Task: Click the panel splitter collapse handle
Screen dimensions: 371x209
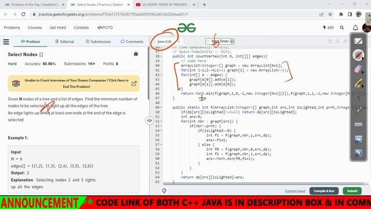Action: click(x=150, y=120)
